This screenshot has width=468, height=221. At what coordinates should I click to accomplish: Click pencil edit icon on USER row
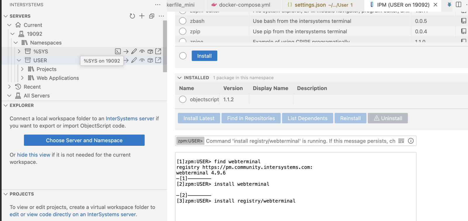click(x=134, y=60)
